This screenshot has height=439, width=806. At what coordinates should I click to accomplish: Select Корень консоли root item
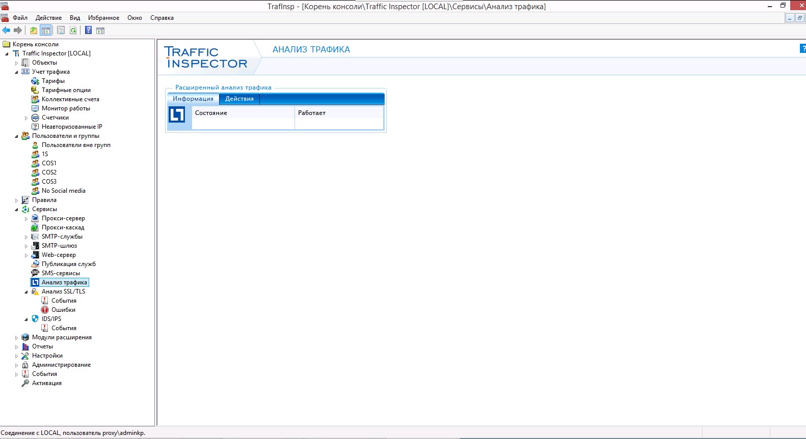36,44
